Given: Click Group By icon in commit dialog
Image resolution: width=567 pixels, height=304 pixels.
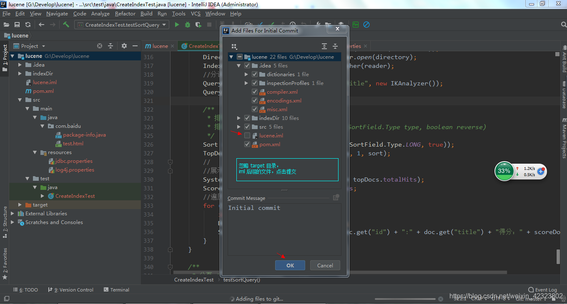Looking at the screenshot, I should coord(234,46).
